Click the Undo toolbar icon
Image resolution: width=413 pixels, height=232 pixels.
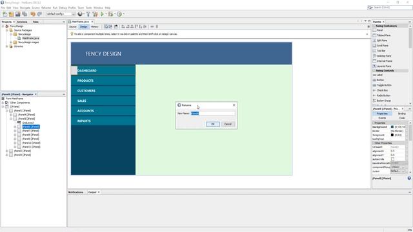coord(33,14)
